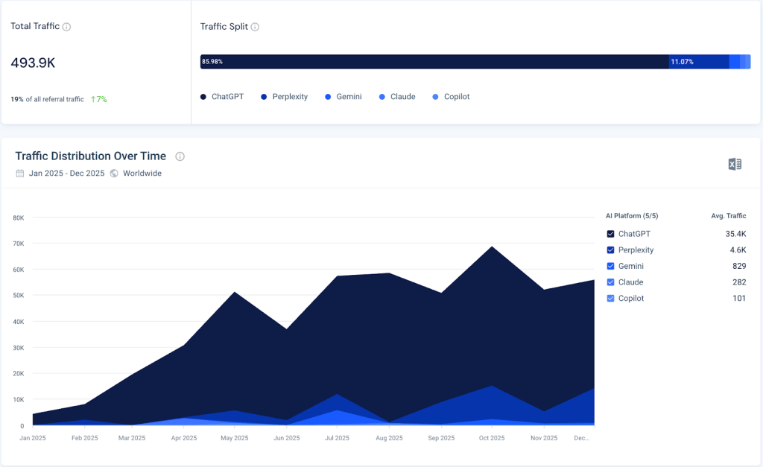763x467 pixels.
Task: Click the Total Traffic info icon
Action: (68, 26)
